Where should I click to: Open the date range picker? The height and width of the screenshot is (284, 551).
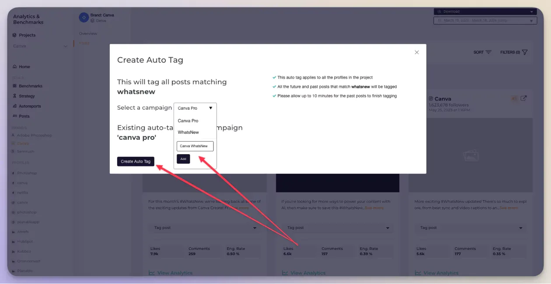(x=485, y=21)
